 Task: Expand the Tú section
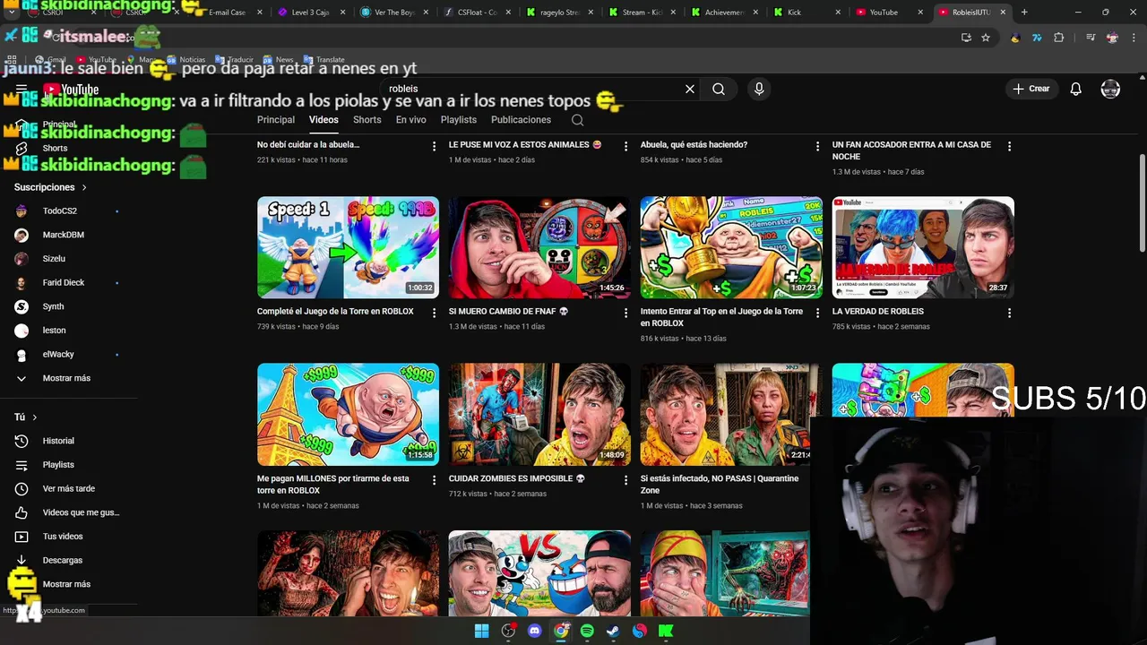25,417
